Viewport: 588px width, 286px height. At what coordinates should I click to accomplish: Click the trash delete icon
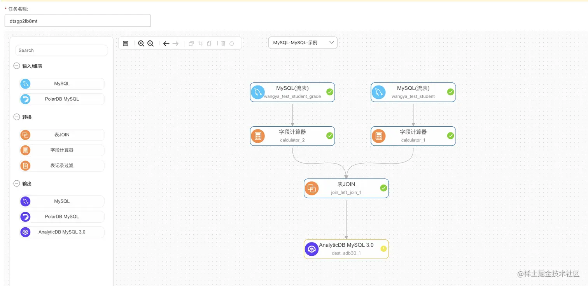coord(223,44)
